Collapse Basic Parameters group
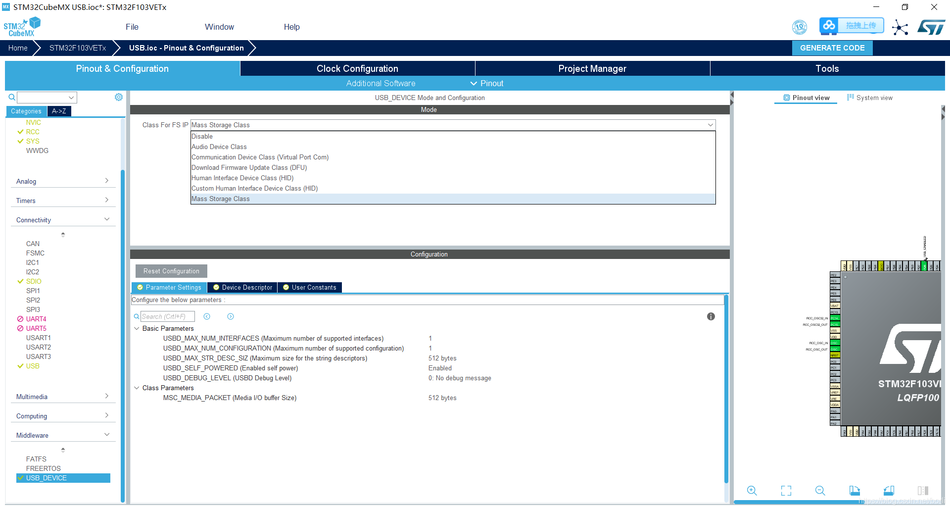 click(137, 328)
